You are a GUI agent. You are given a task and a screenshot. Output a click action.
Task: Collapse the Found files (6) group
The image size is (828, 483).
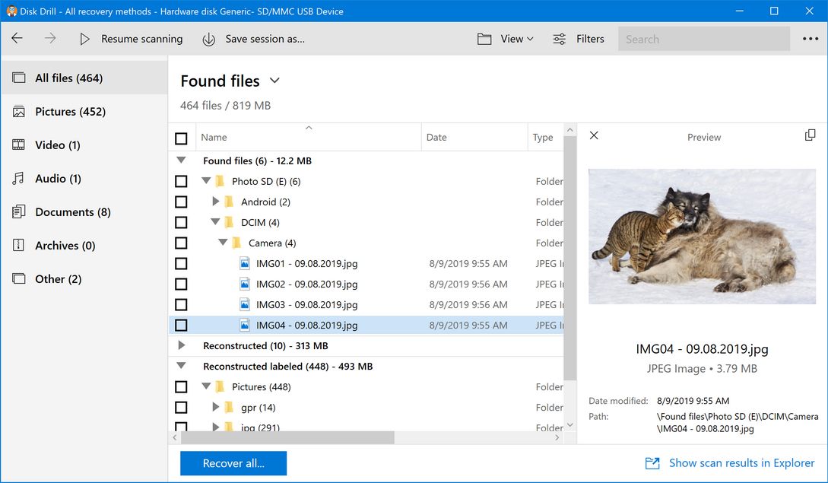point(181,160)
